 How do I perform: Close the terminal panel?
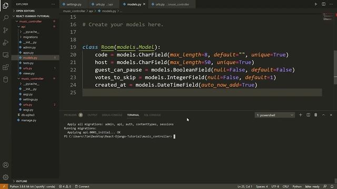[331, 115]
